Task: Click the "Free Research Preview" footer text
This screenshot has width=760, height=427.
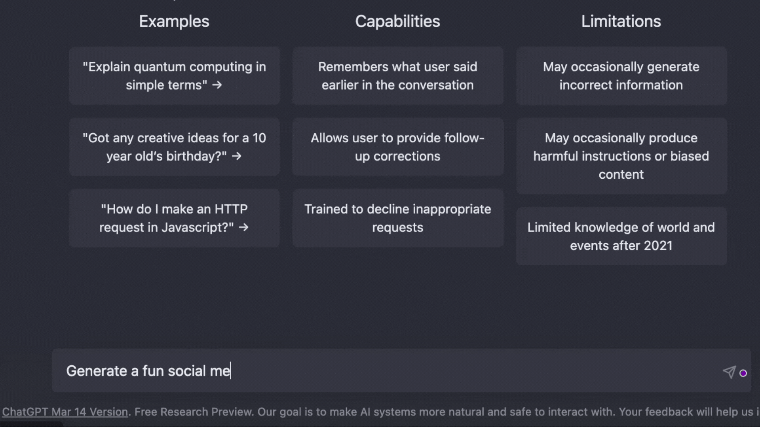Action: tap(194, 412)
